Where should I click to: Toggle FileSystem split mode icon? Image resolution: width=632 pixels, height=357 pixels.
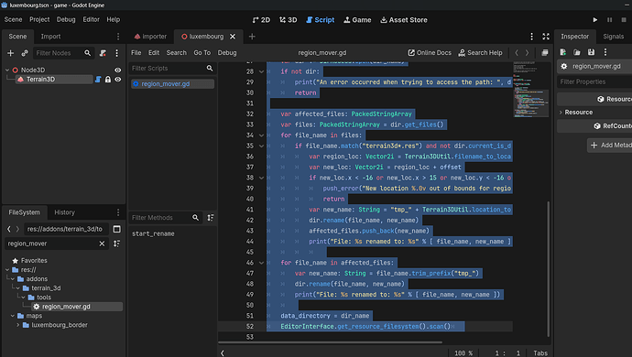click(117, 229)
